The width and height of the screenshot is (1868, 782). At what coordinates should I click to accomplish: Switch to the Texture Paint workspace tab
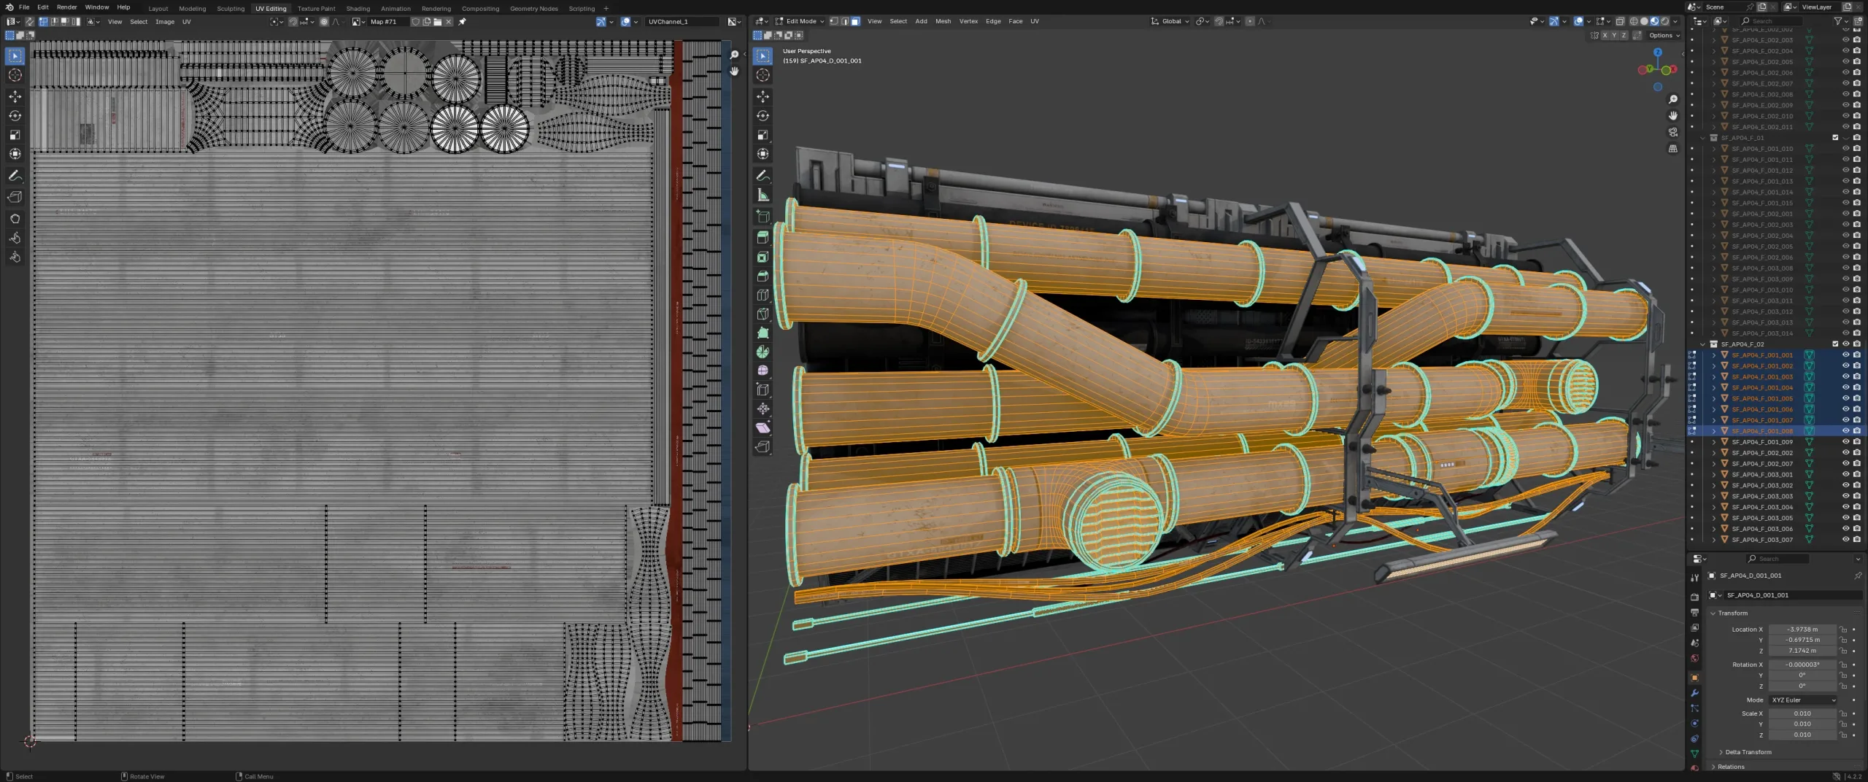(316, 9)
